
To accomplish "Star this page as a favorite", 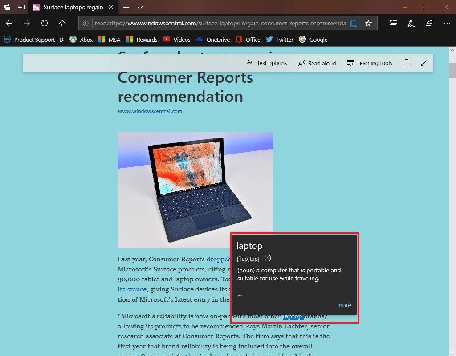I will 368,23.
